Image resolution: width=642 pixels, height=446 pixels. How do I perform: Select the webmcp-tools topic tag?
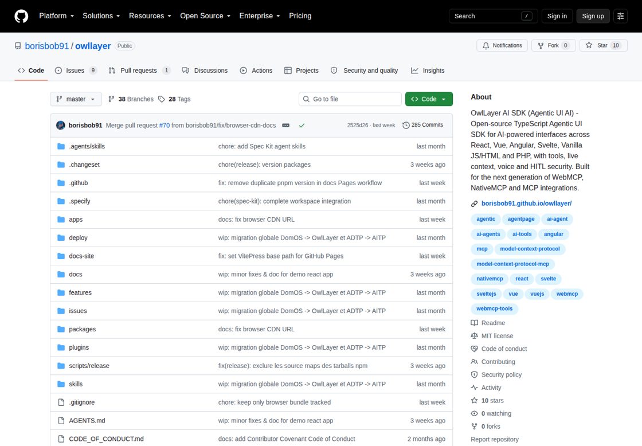click(494, 309)
